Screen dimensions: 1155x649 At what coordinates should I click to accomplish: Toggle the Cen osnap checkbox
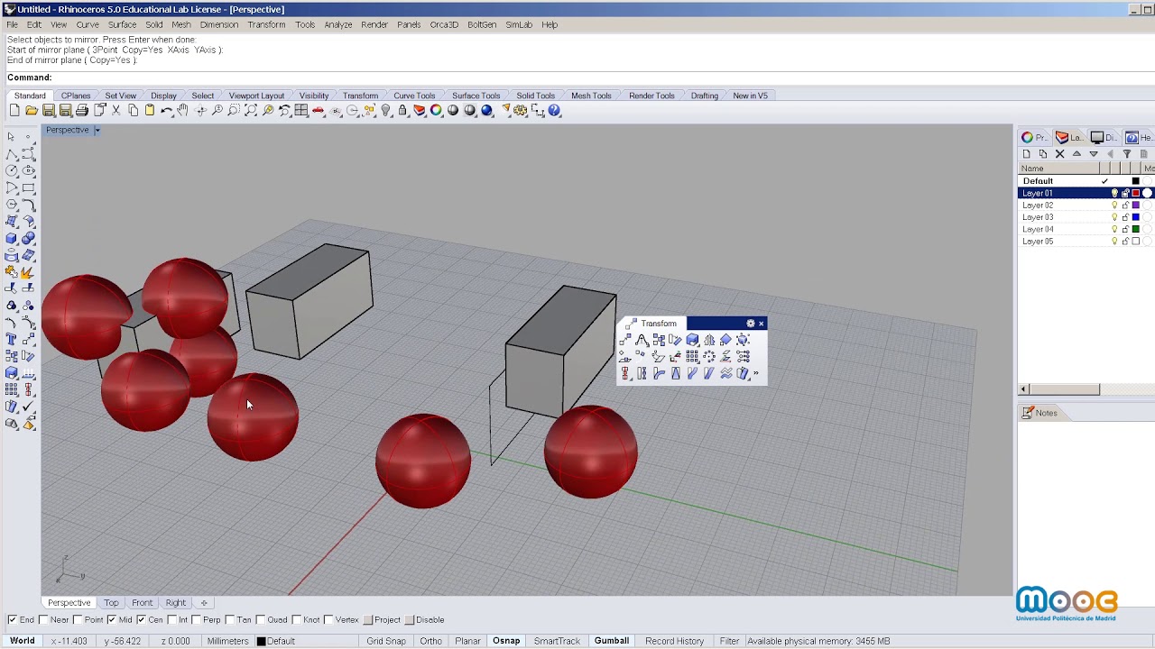[141, 620]
